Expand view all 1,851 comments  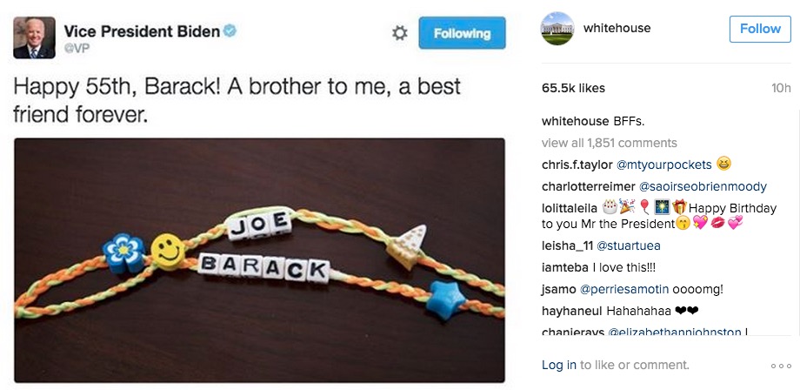tap(610, 143)
